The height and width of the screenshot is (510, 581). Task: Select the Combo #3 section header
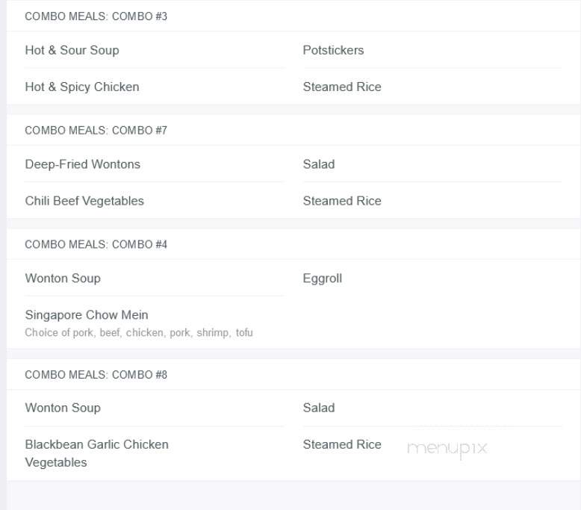pyautogui.click(x=96, y=16)
